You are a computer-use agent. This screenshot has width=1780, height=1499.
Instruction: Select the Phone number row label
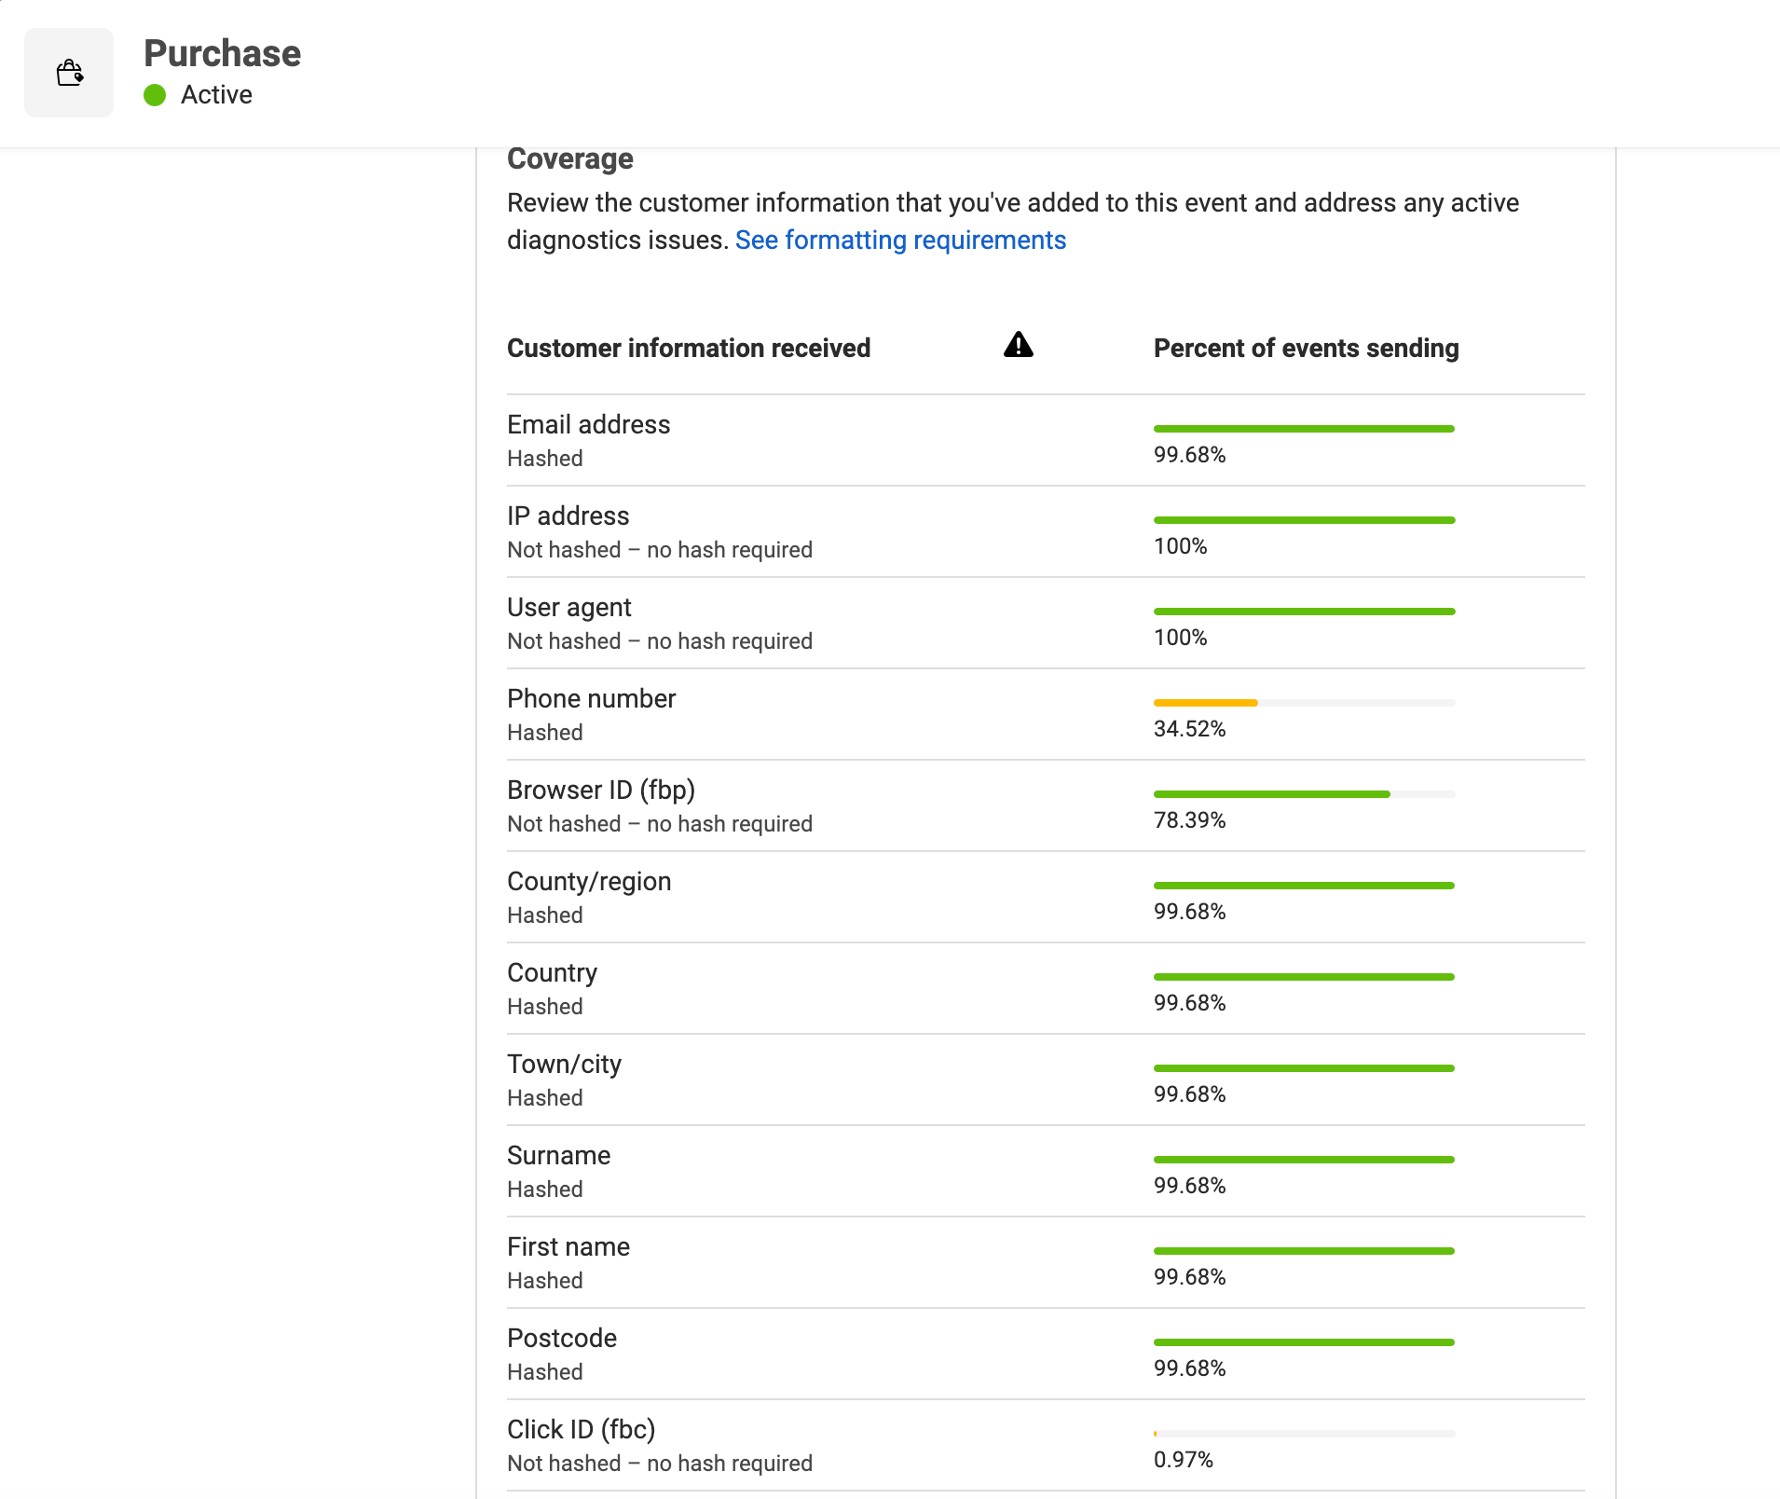point(591,699)
